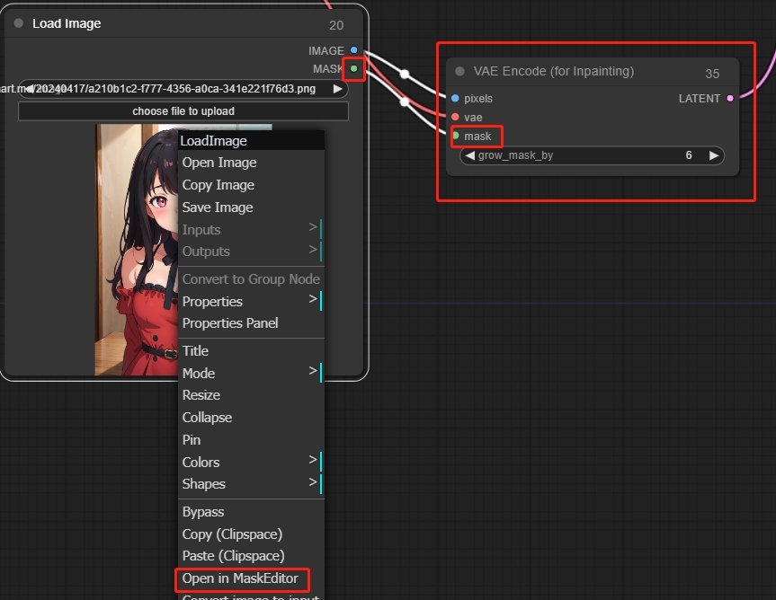Image resolution: width=776 pixels, height=600 pixels.
Task: Select next image file with right arrow
Action: pos(337,89)
